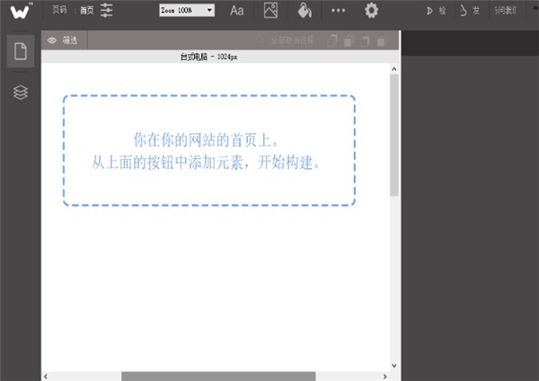
Task: Open the gear settings icon
Action: coord(371,11)
